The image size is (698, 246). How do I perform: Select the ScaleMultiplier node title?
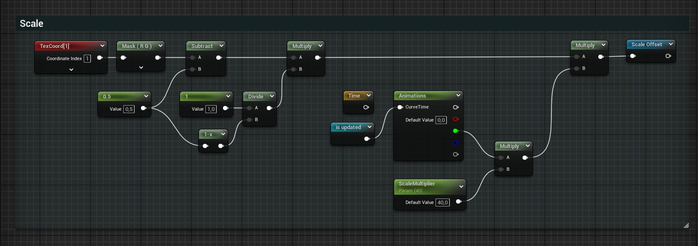[x=417, y=184]
